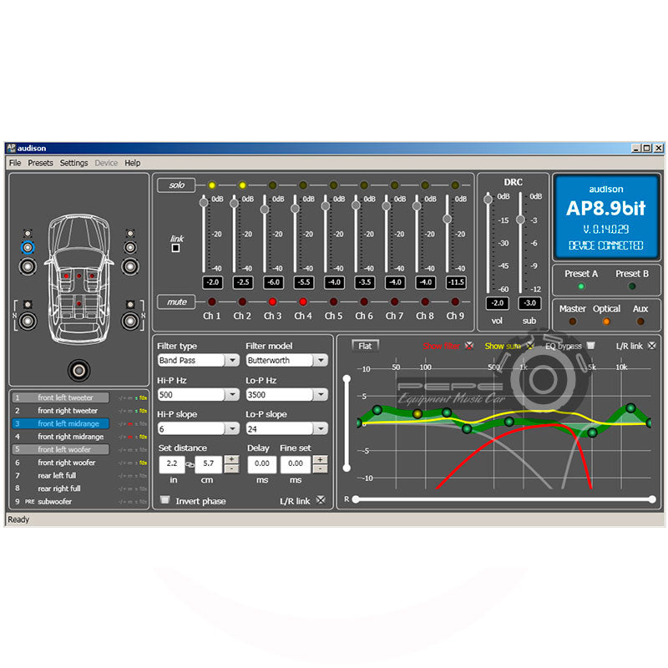
Task: Open the Settings menu
Action: point(73,163)
